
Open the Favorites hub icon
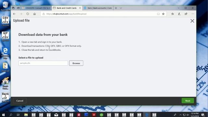click(x=173, y=14)
